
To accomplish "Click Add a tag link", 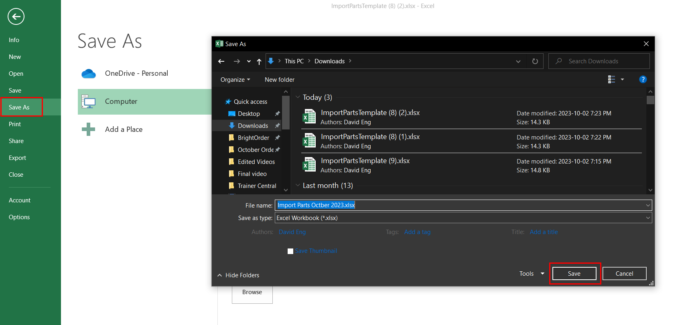I will pyautogui.click(x=417, y=232).
